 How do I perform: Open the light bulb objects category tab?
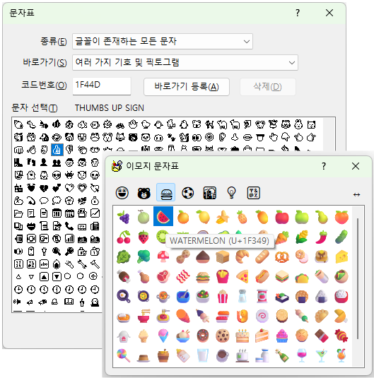click(x=231, y=193)
